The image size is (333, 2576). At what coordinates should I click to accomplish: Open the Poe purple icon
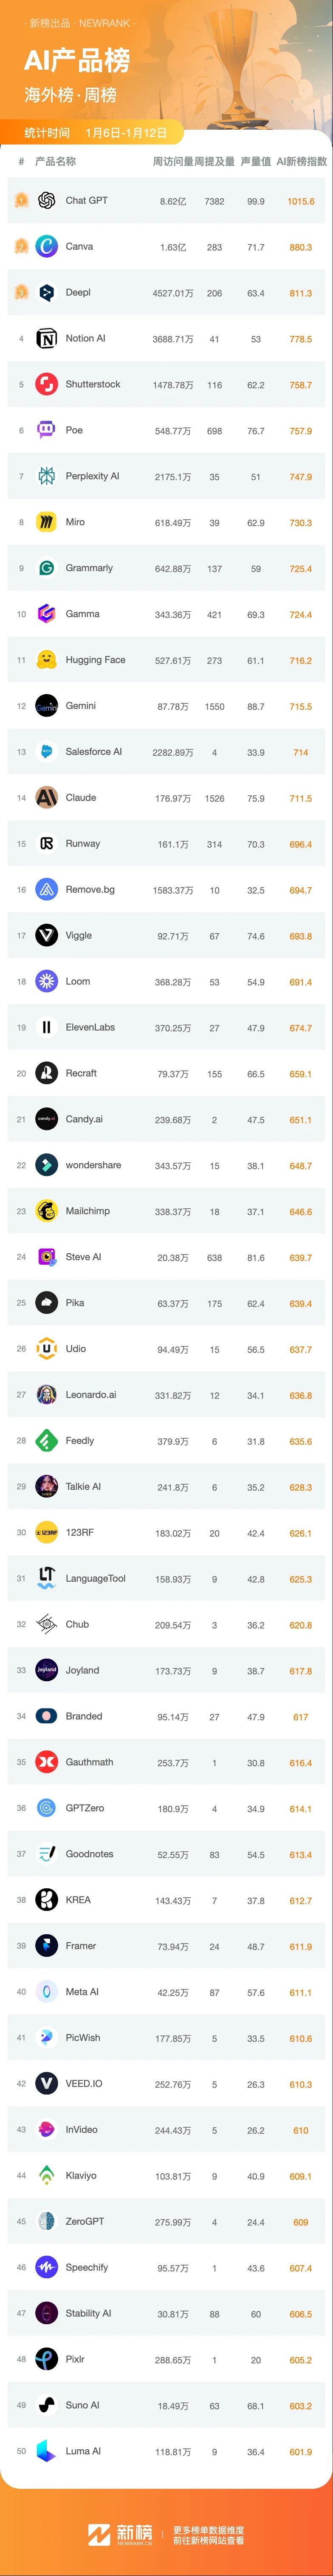tap(46, 431)
